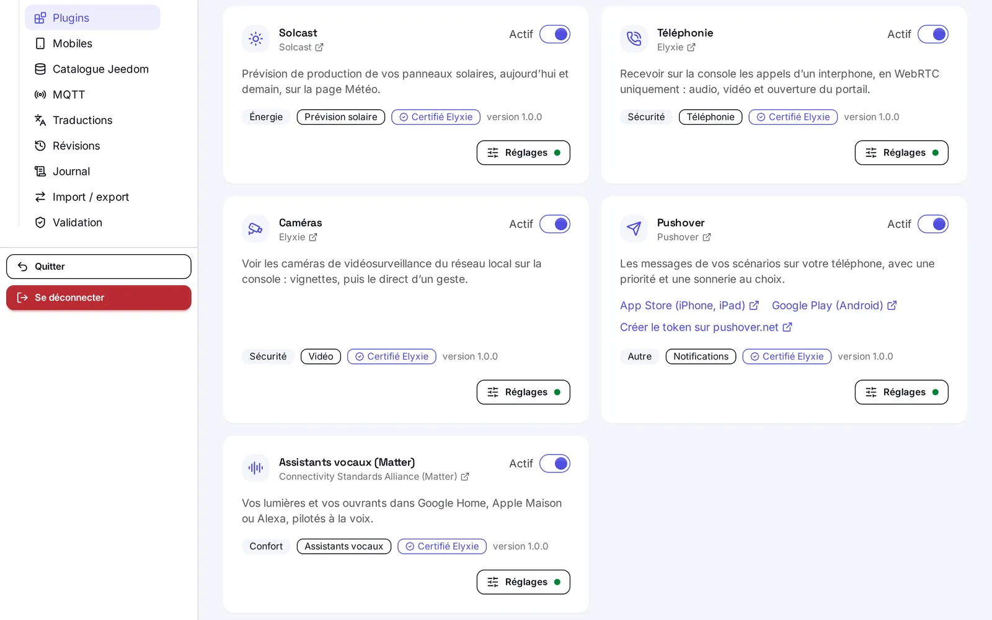Click the Caméras camera plugin icon
Viewport: 992px width, 620px height.
point(255,229)
